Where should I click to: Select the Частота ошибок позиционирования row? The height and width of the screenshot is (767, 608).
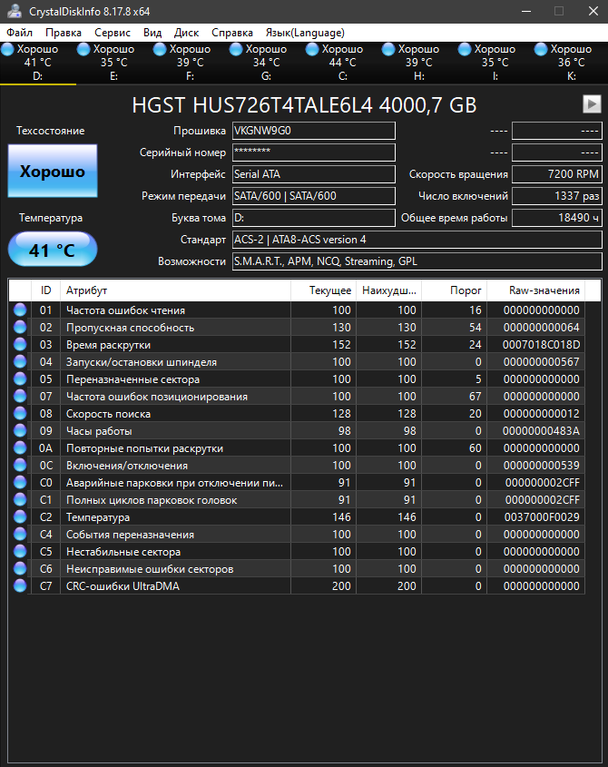pos(297,397)
